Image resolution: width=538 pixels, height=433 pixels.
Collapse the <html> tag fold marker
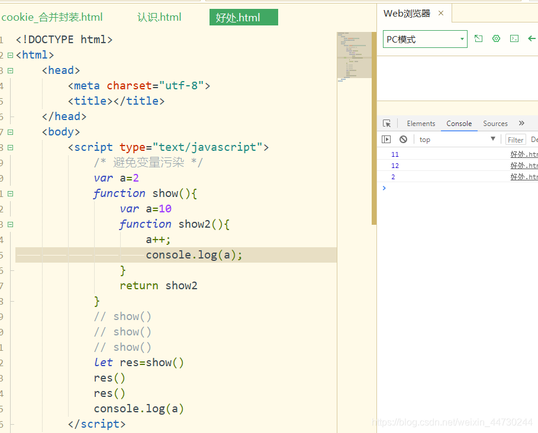pyautogui.click(x=10, y=55)
